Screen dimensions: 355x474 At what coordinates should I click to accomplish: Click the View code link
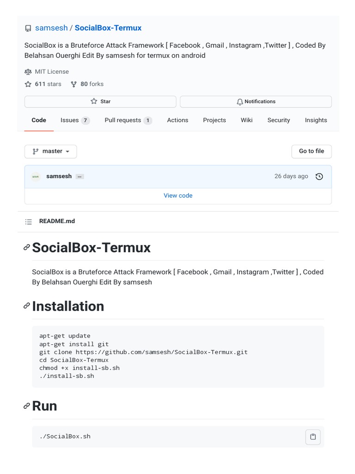click(178, 196)
